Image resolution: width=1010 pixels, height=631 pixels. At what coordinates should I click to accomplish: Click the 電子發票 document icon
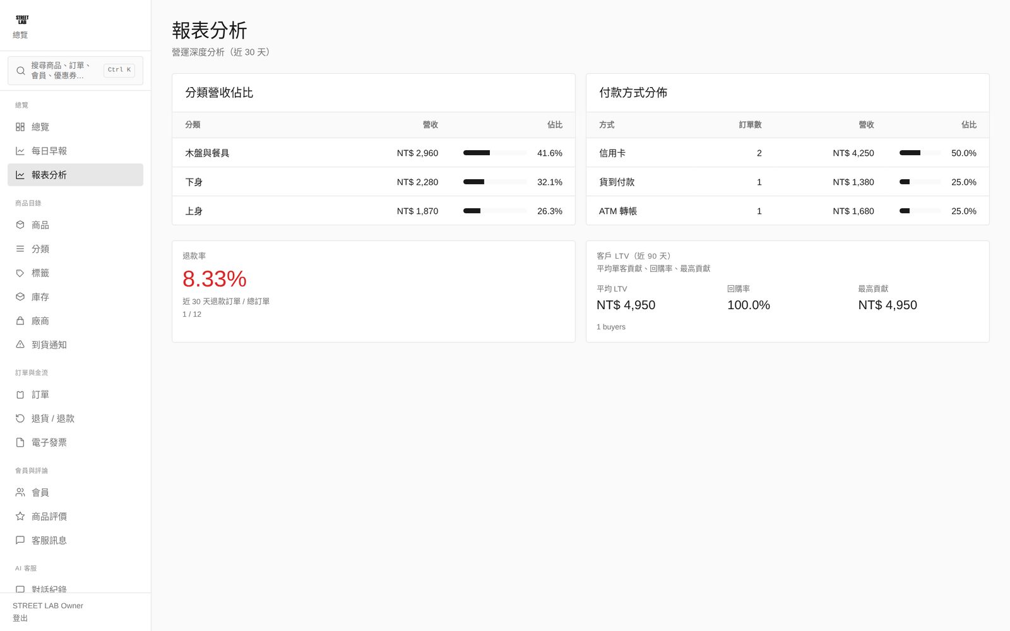tap(20, 442)
